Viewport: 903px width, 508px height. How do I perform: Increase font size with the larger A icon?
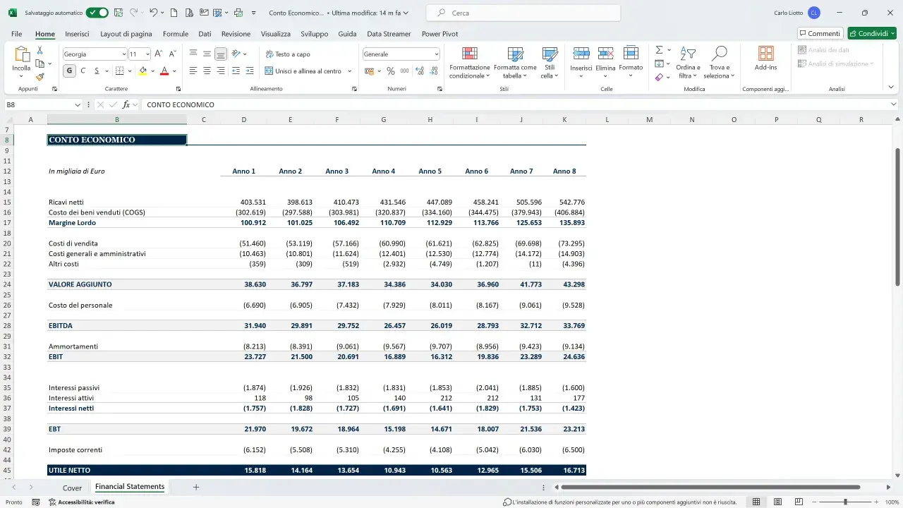pos(158,54)
